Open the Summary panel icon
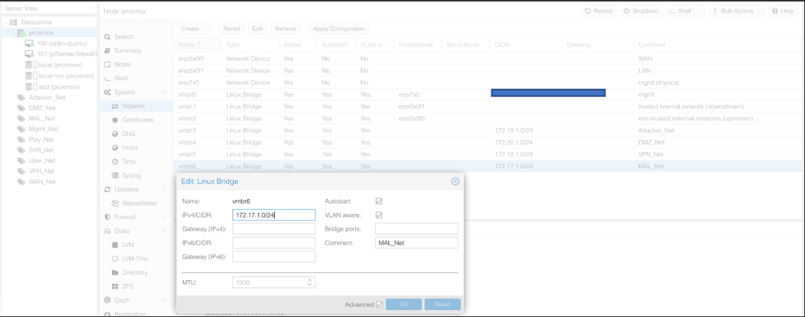This screenshot has width=805, height=317. (107, 50)
